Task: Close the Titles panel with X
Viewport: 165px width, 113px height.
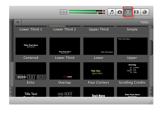Action: pyautogui.click(x=18, y=22)
